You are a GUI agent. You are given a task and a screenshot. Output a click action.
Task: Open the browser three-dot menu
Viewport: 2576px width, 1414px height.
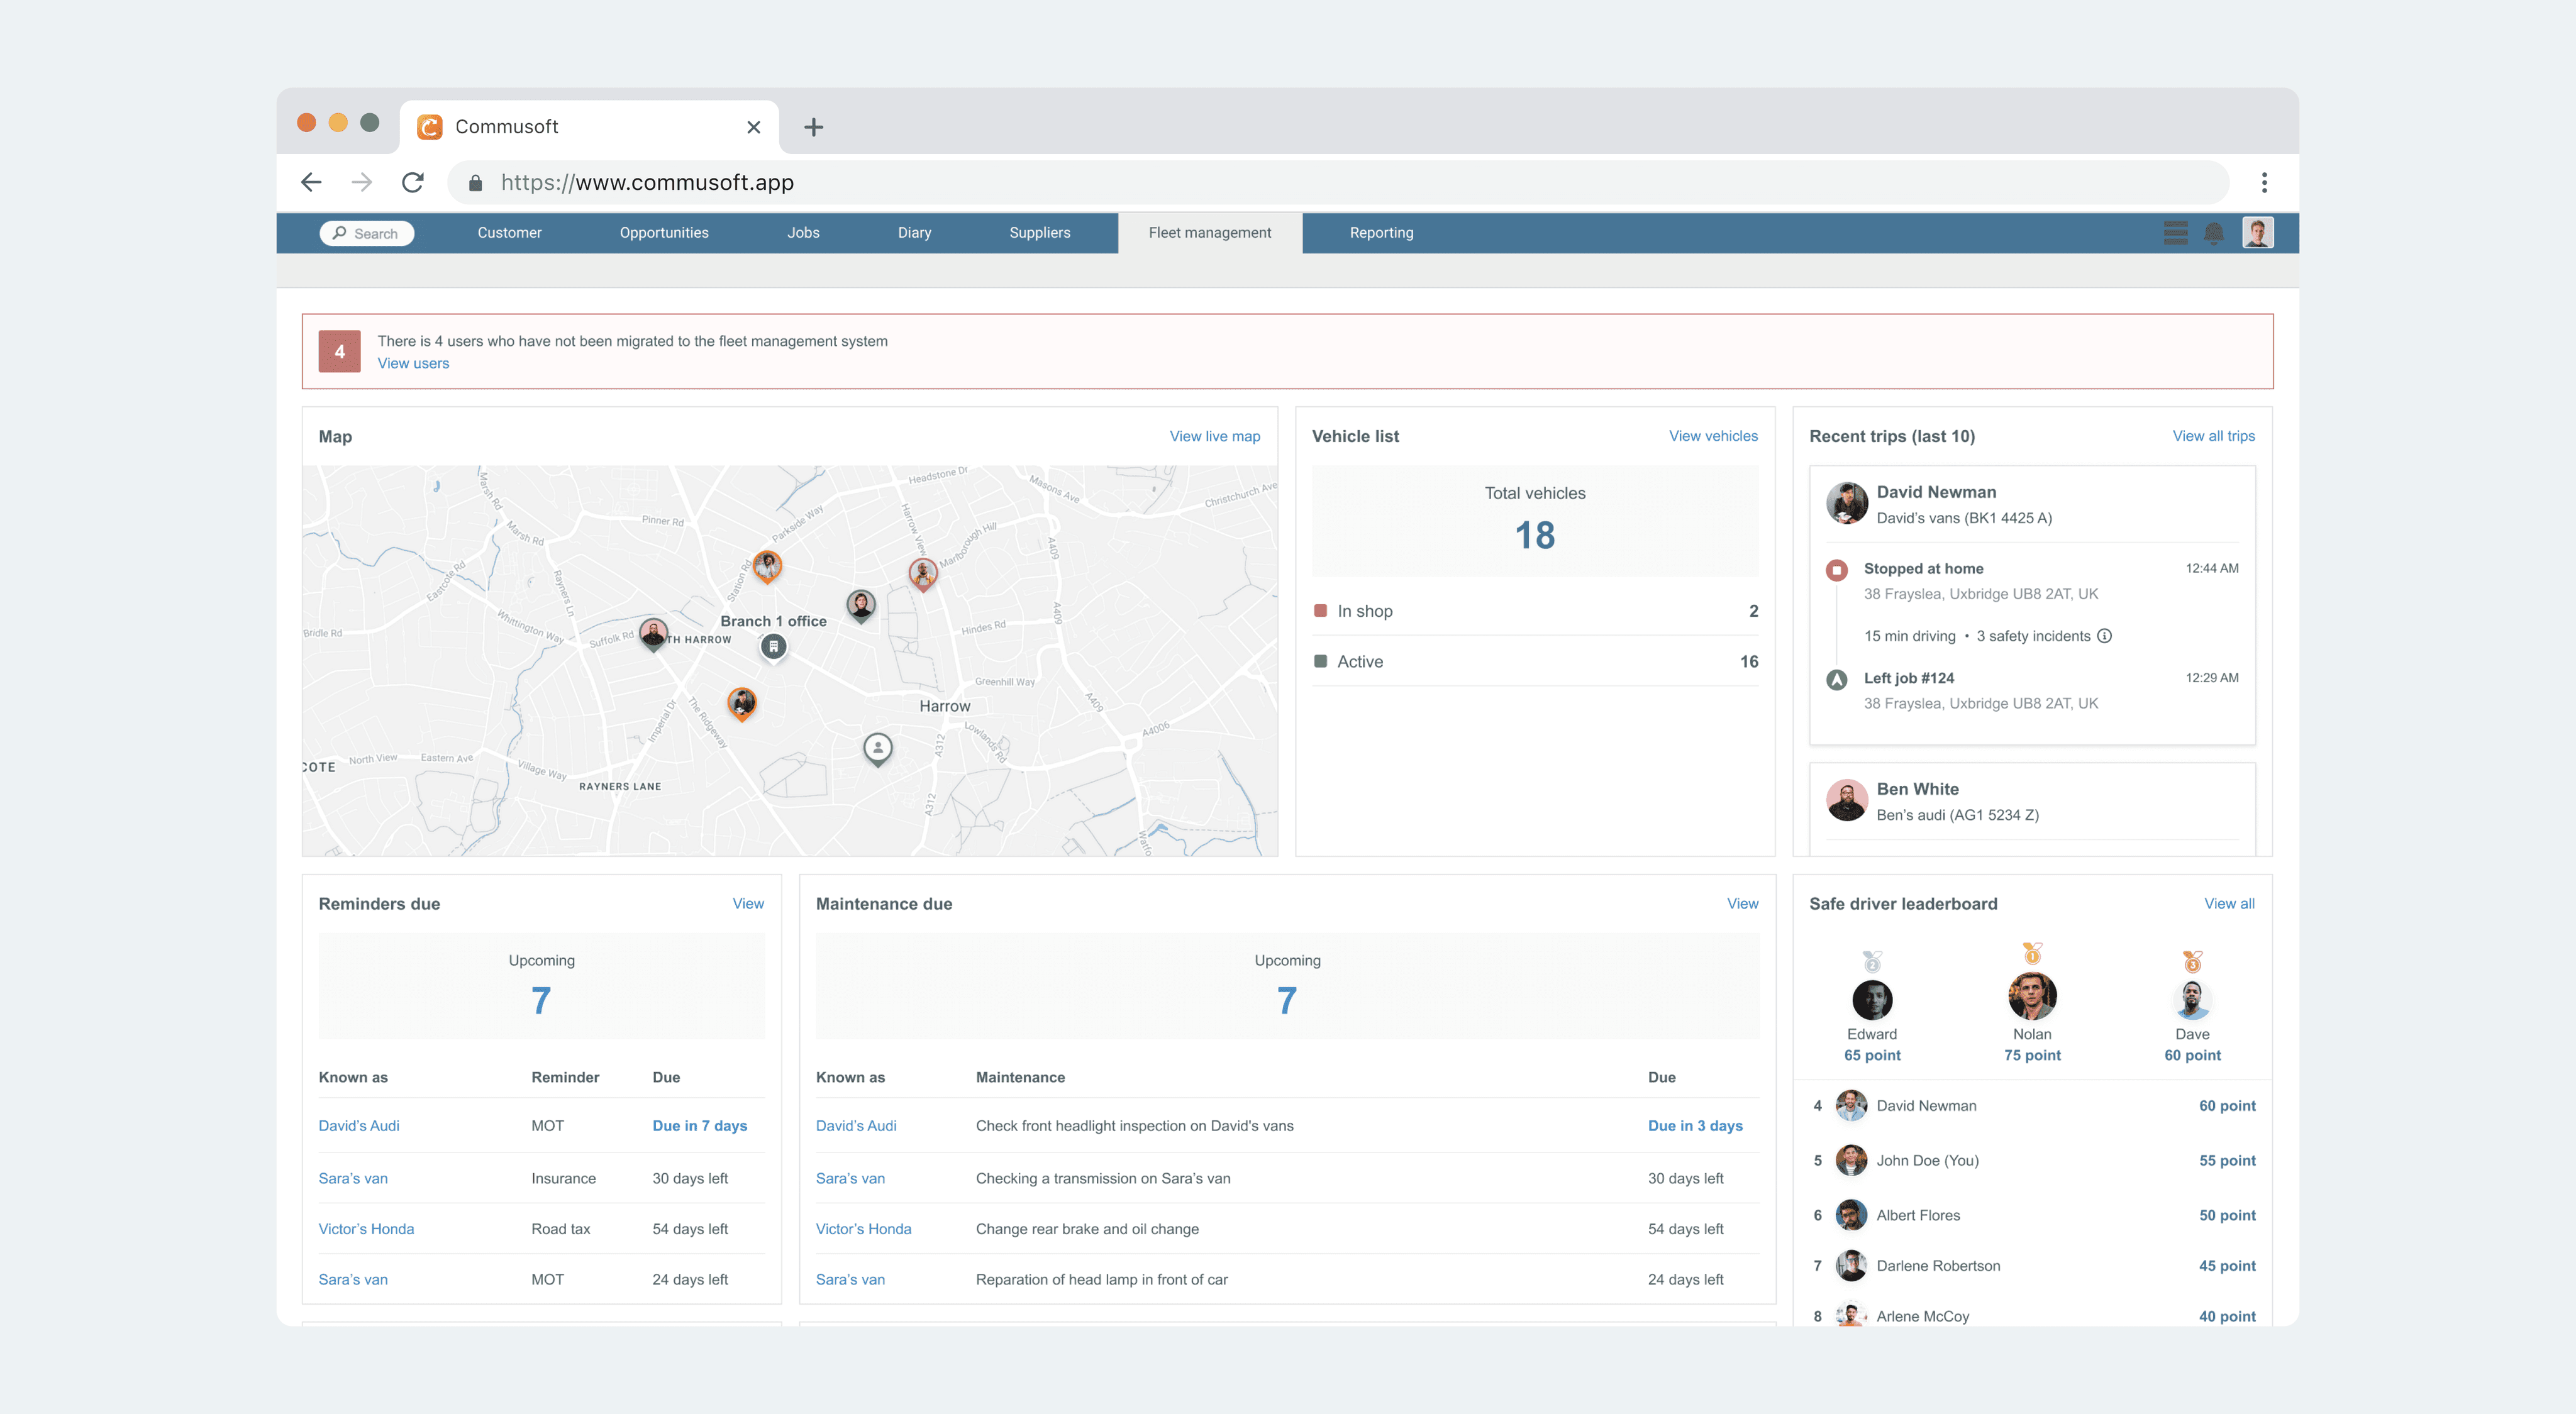(2264, 182)
